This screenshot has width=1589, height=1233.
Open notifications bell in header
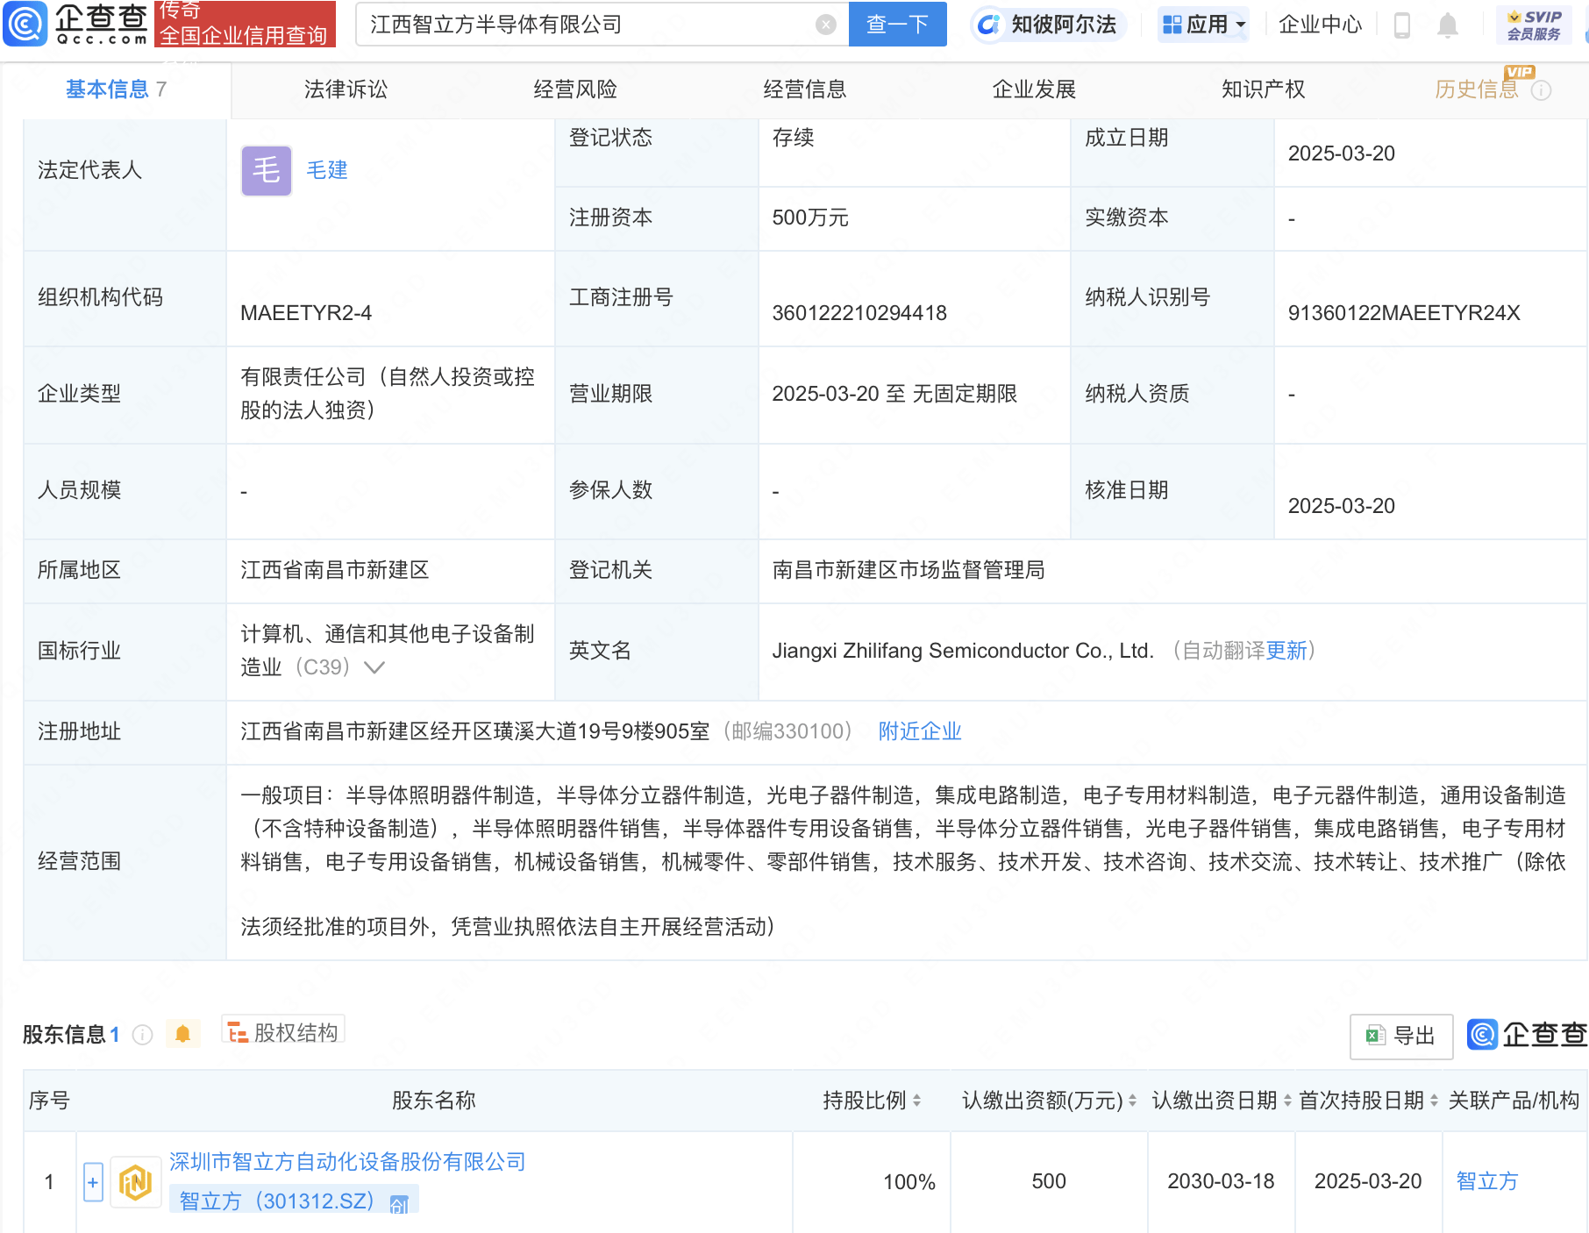coord(1448,25)
